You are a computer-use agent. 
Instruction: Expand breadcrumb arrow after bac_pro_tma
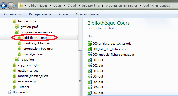point(103,5)
